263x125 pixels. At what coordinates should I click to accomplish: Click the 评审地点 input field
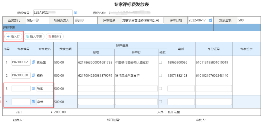point(143,20)
